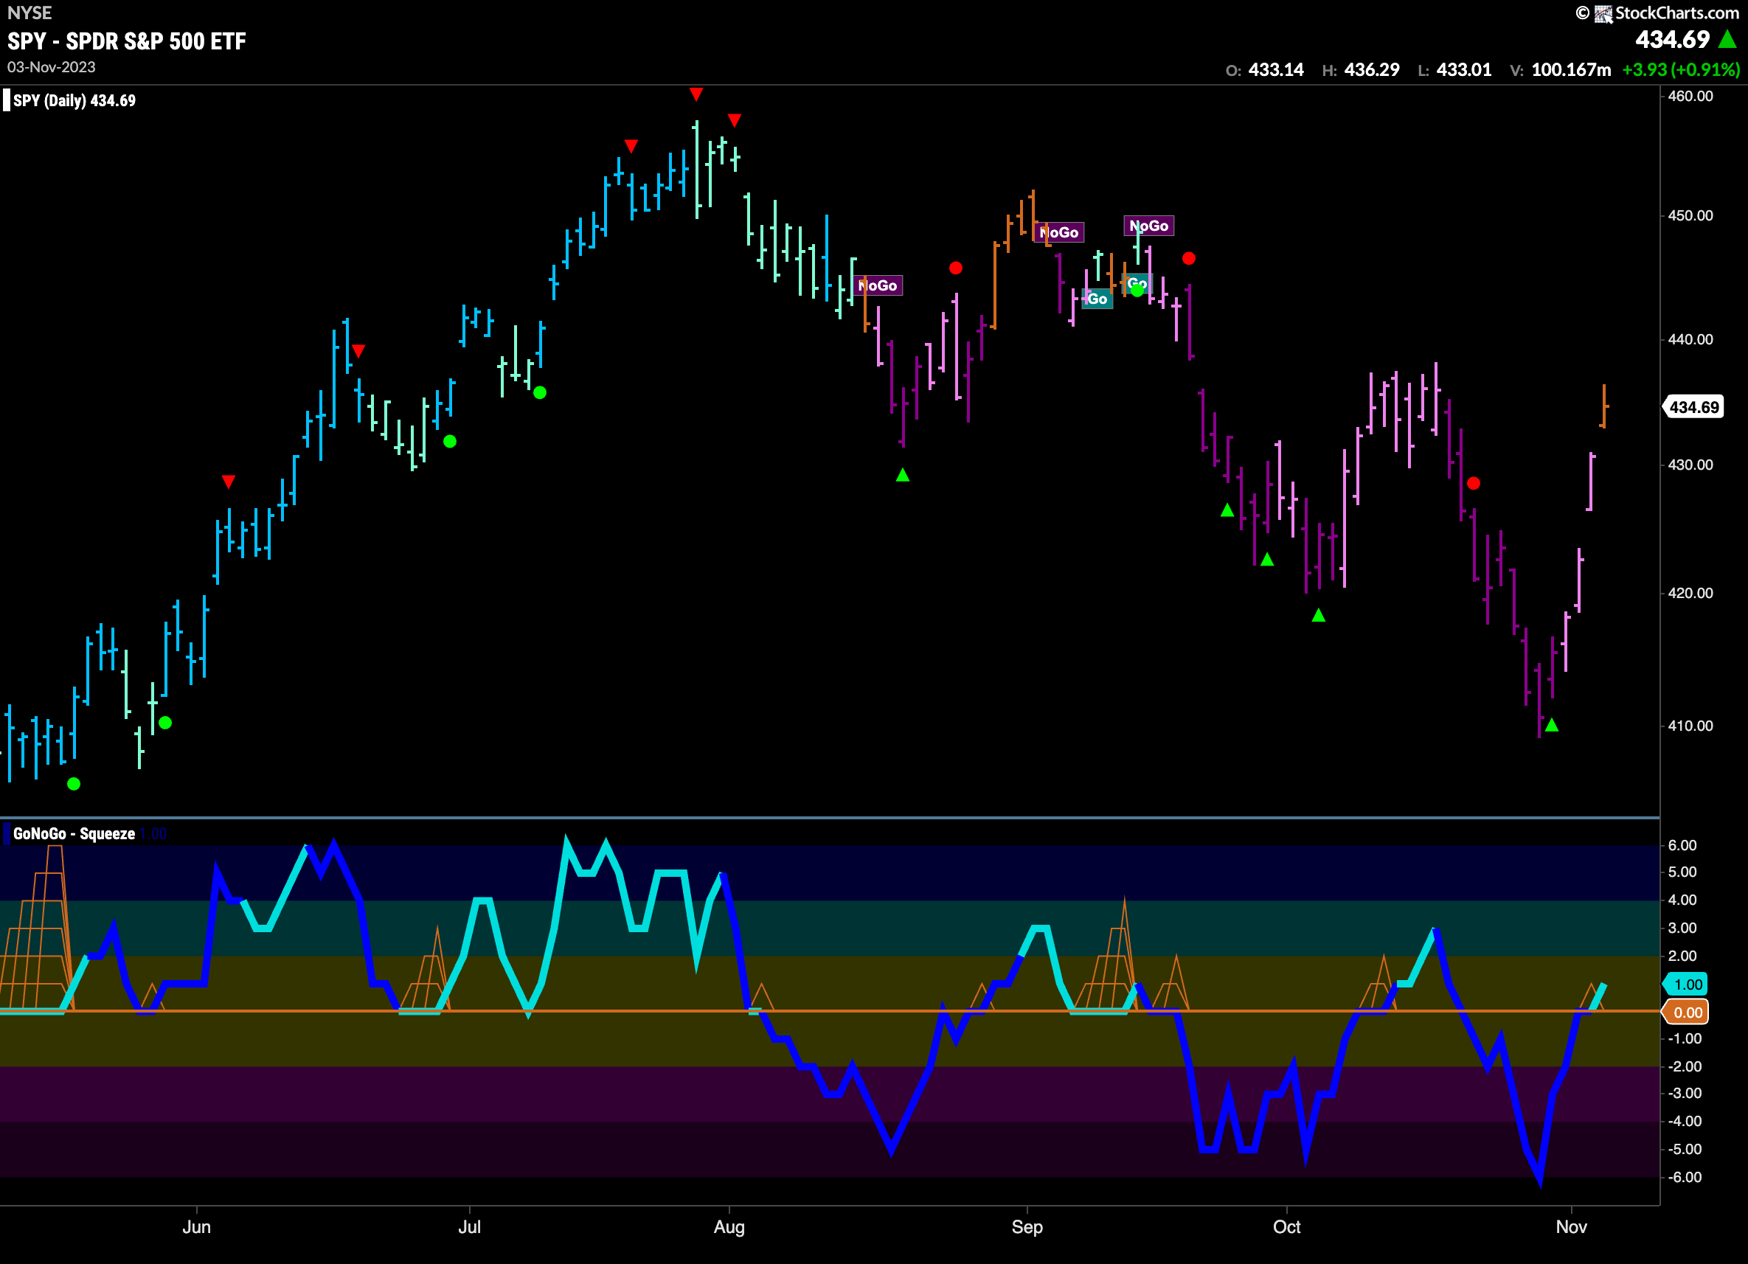Click the green up-triangle near 423 before October

[1267, 560]
